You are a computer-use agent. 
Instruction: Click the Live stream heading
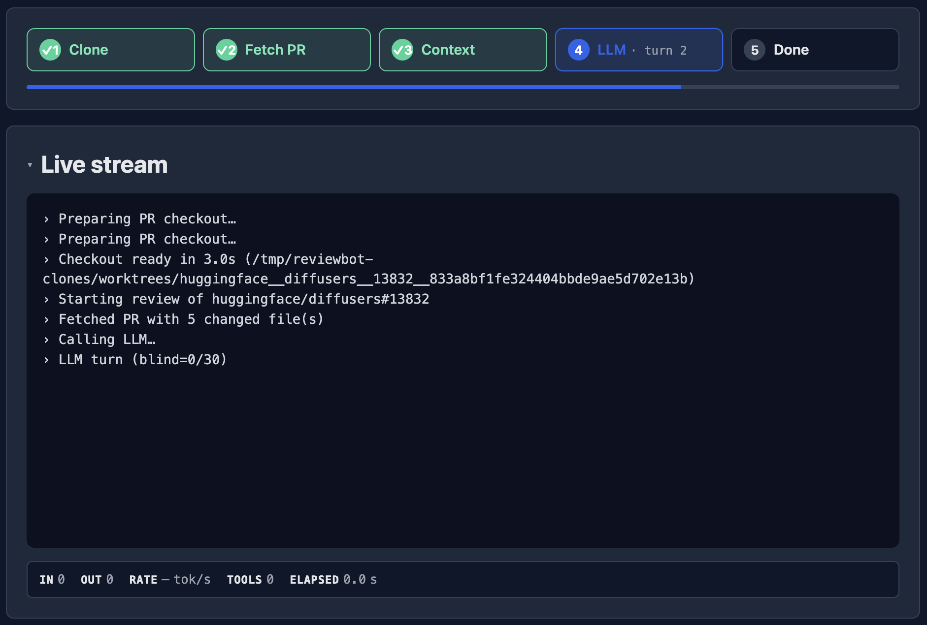click(104, 164)
